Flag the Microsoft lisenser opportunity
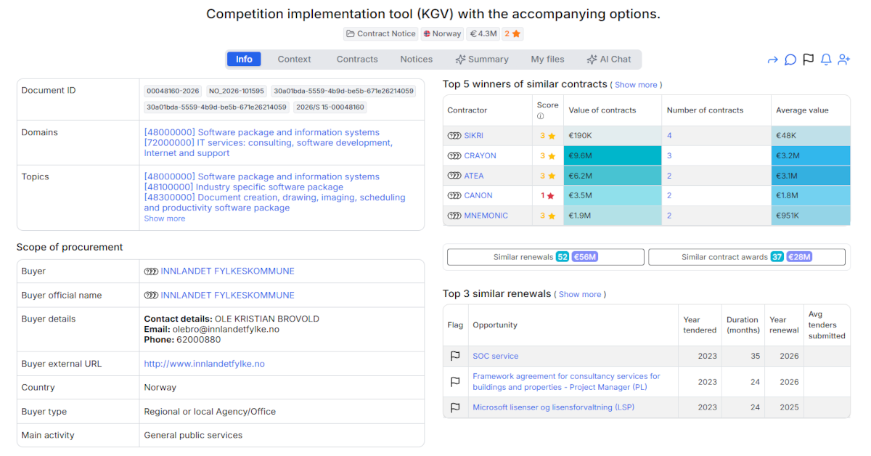This screenshot has height=456, width=871. pos(455,407)
